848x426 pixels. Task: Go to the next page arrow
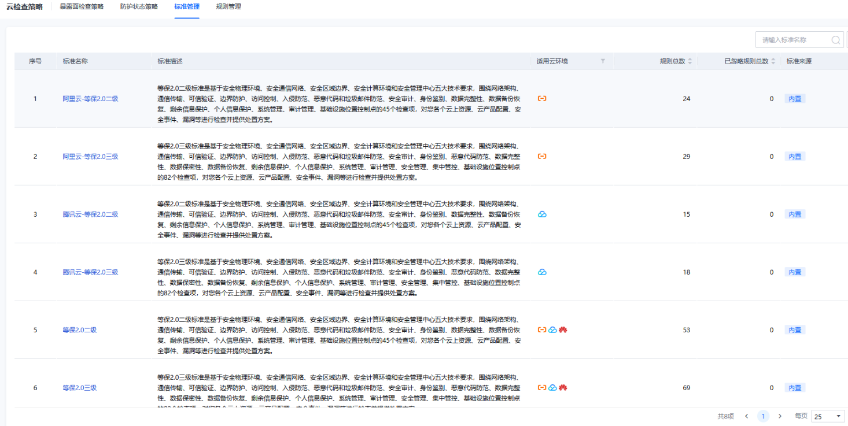click(780, 416)
